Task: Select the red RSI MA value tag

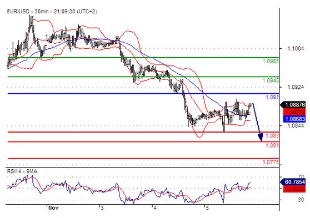Action: (x=294, y=189)
